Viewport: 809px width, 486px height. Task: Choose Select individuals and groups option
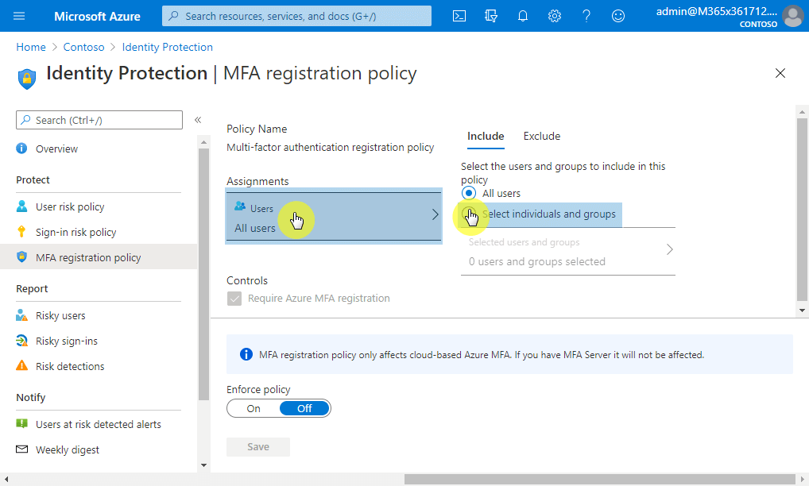pyautogui.click(x=541, y=214)
